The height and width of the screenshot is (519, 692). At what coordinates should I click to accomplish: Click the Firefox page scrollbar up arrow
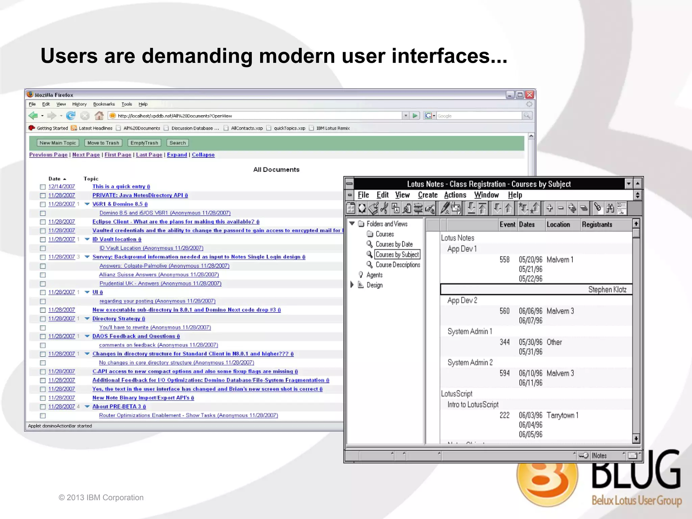pyautogui.click(x=531, y=136)
